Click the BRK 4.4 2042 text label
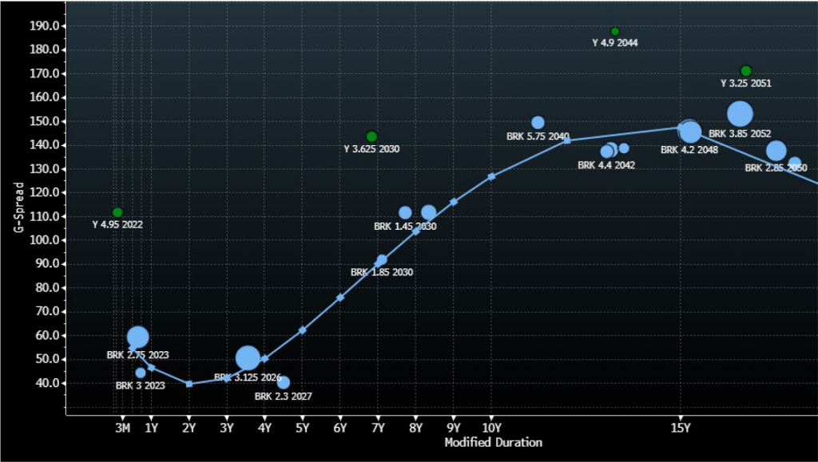 (606, 166)
